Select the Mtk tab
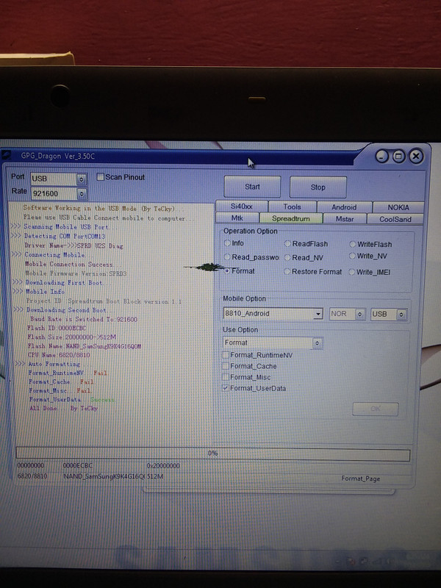 click(x=237, y=218)
